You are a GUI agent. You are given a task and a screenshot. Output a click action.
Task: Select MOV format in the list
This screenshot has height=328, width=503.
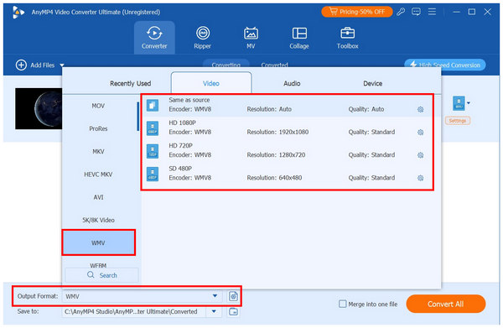click(x=98, y=106)
